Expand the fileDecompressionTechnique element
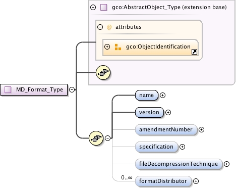 click(226, 164)
